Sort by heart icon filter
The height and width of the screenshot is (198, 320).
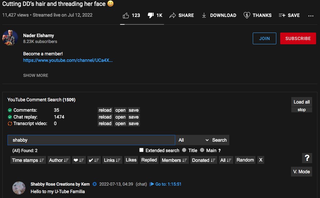point(79,160)
